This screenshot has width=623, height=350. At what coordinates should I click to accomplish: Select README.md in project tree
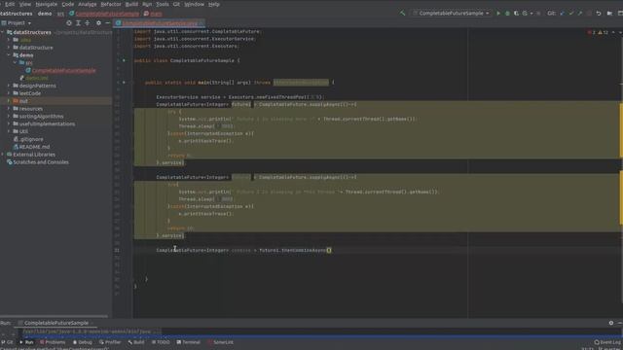click(31, 147)
